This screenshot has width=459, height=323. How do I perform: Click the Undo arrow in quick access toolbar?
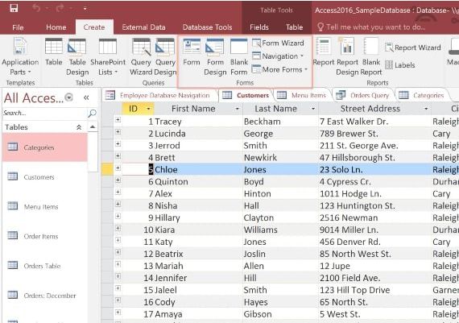[36, 8]
